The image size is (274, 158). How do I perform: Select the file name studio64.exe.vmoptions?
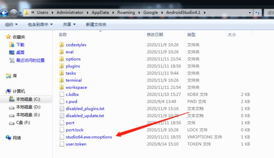pyautogui.click(x=89, y=137)
